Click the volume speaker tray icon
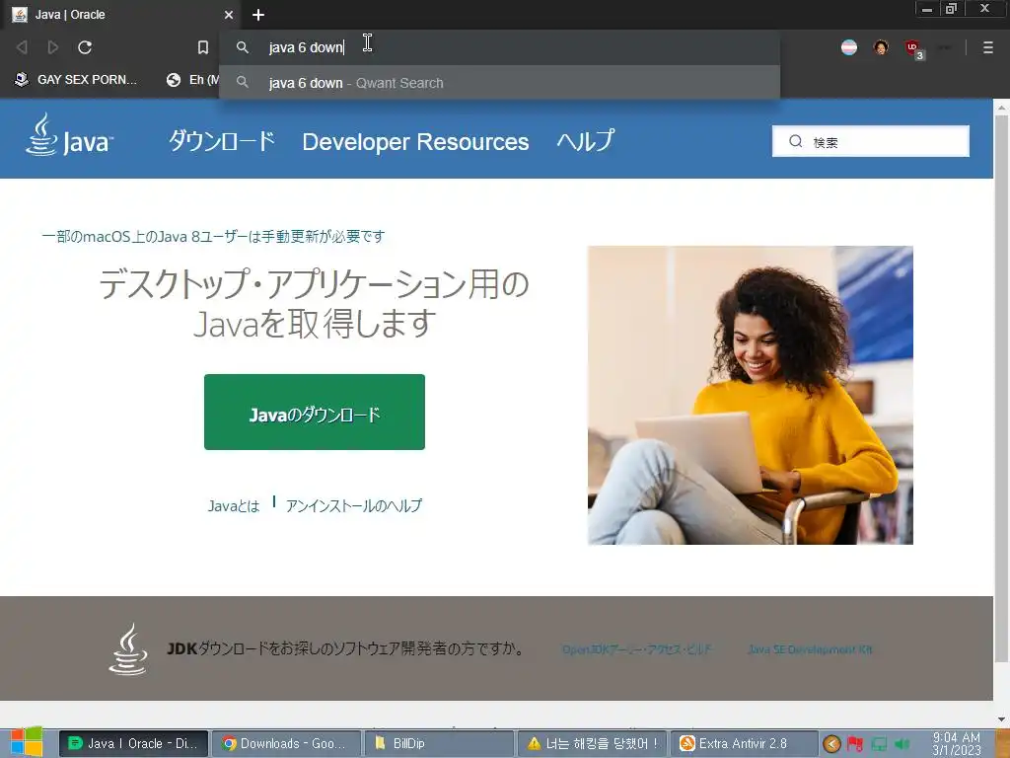1010x758 pixels. (x=902, y=744)
